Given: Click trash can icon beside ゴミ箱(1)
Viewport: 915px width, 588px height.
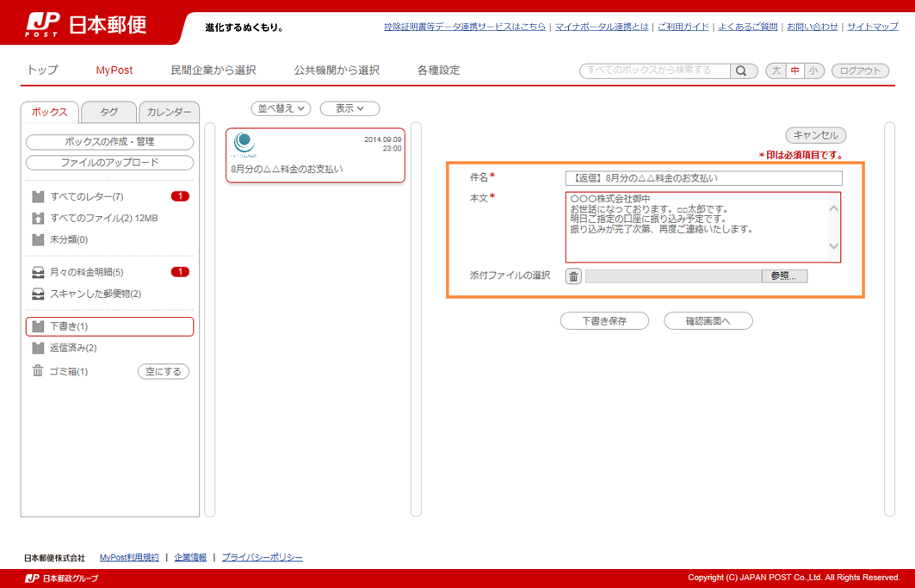Looking at the screenshot, I should click(x=38, y=371).
